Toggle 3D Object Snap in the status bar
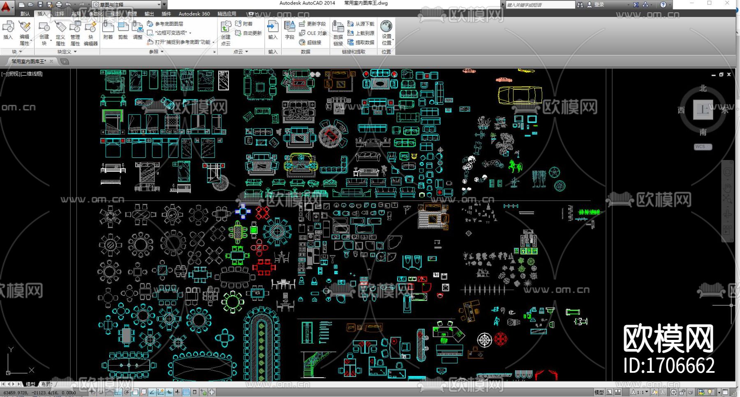The image size is (740, 397). pyautogui.click(x=144, y=392)
